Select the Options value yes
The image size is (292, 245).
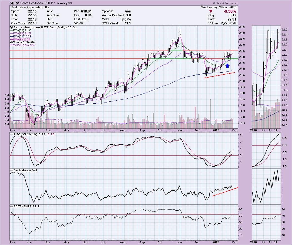(128, 11)
